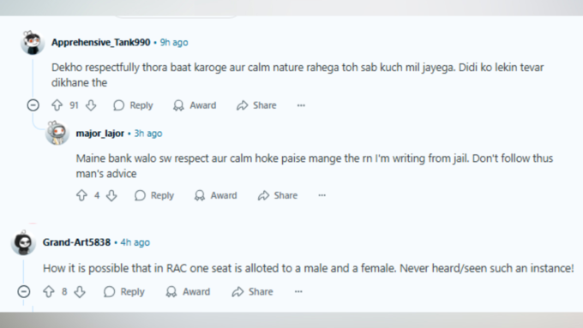Give Award to Grand-Art5838's comment
This screenshot has width=583, height=328.
[188, 291]
